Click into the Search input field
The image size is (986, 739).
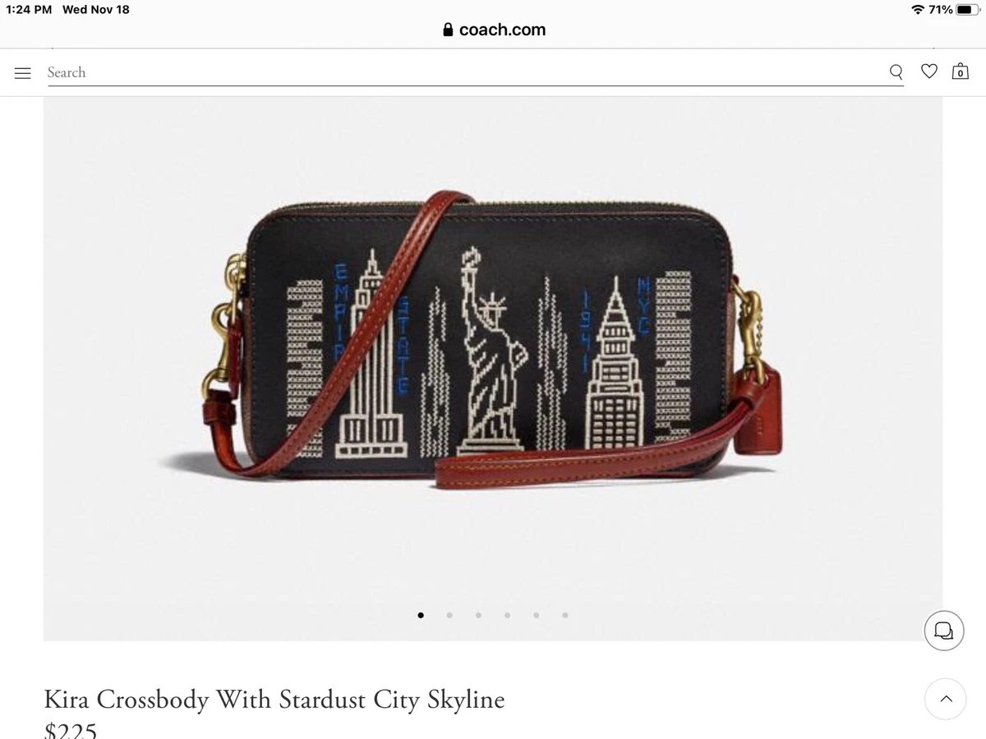tap(464, 72)
